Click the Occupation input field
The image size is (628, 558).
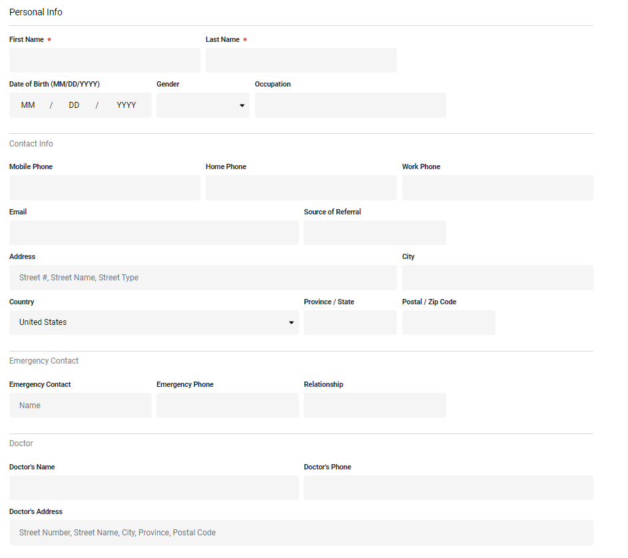[350, 105]
